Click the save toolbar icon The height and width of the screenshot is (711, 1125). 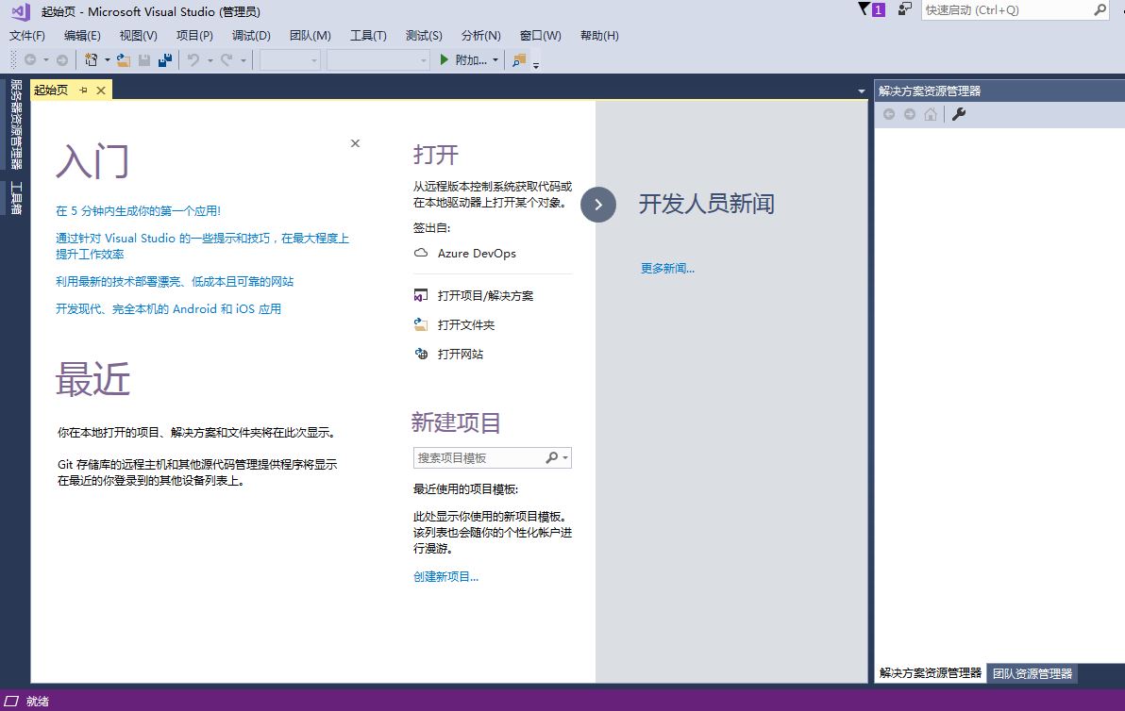click(144, 60)
